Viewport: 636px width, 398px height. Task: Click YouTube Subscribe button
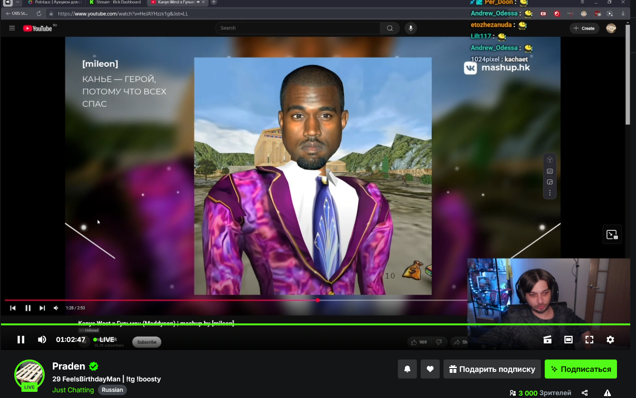(x=147, y=342)
